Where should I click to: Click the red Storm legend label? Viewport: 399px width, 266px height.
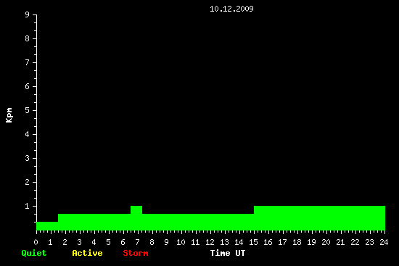point(136,253)
